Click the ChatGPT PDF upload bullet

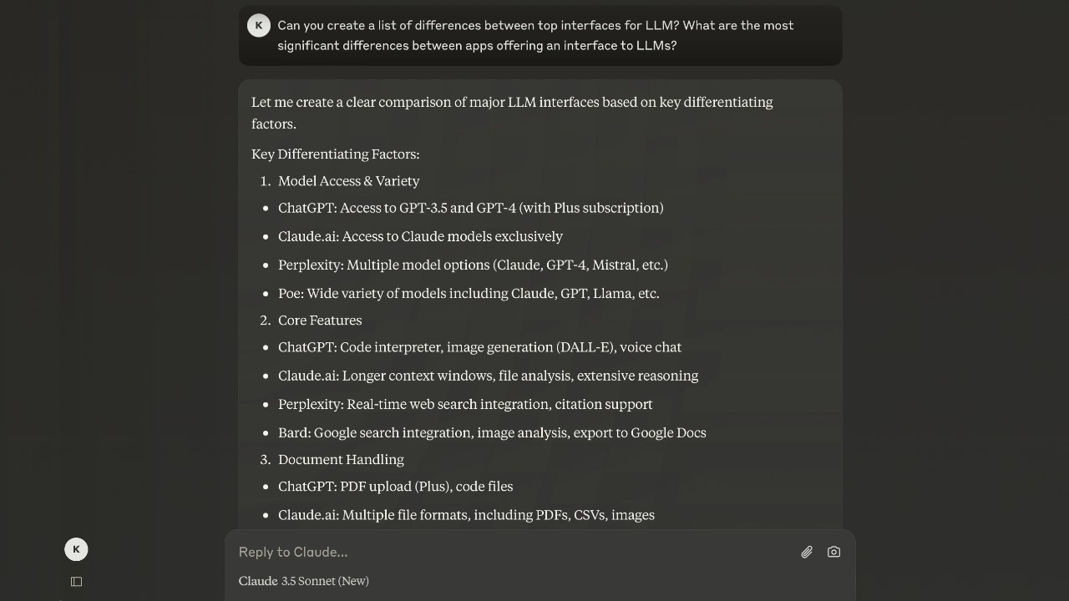pyautogui.click(x=395, y=487)
